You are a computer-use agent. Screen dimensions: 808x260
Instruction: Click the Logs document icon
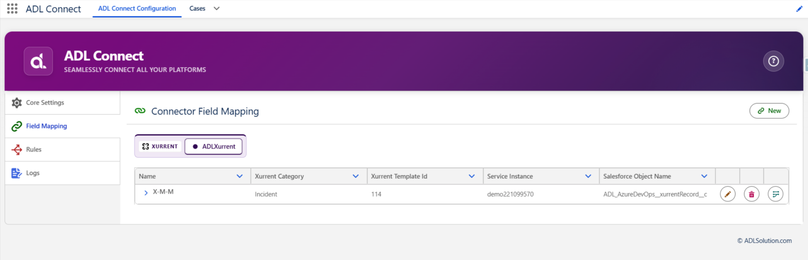(x=17, y=173)
